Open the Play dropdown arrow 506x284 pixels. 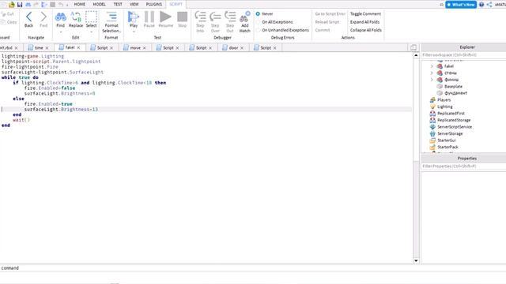[134, 32]
